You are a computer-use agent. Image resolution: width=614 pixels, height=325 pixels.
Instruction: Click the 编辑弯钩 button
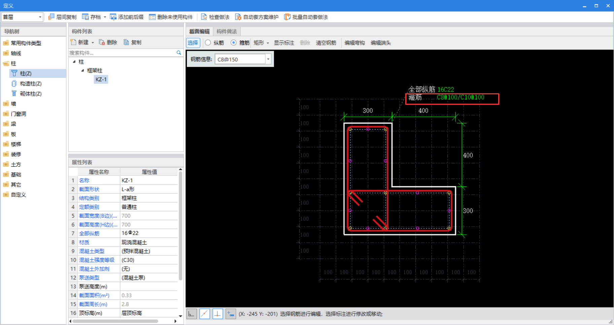pyautogui.click(x=354, y=43)
